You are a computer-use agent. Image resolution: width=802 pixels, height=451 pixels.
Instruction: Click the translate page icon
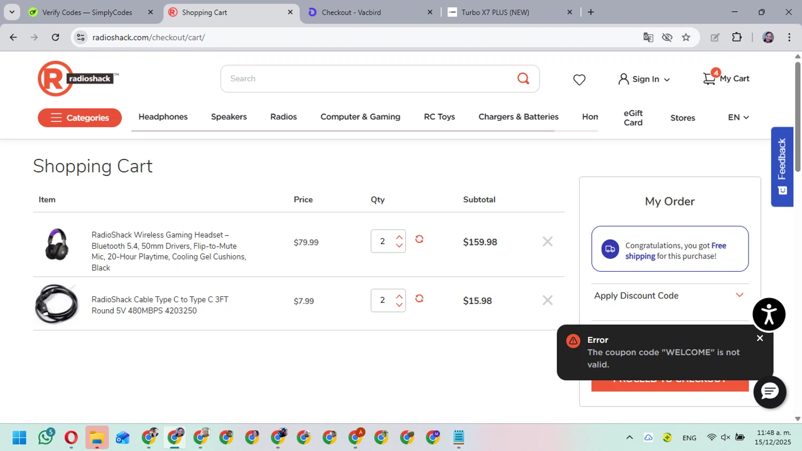[648, 37]
